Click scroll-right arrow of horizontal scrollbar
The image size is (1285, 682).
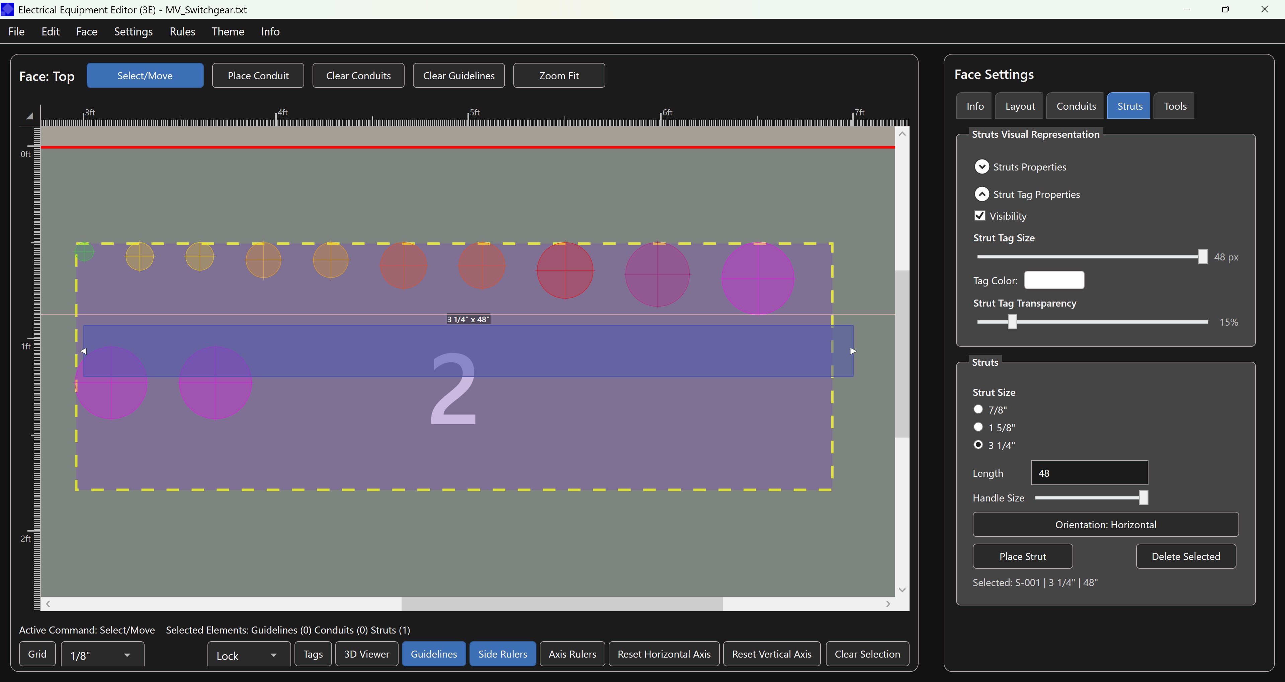pyautogui.click(x=888, y=604)
